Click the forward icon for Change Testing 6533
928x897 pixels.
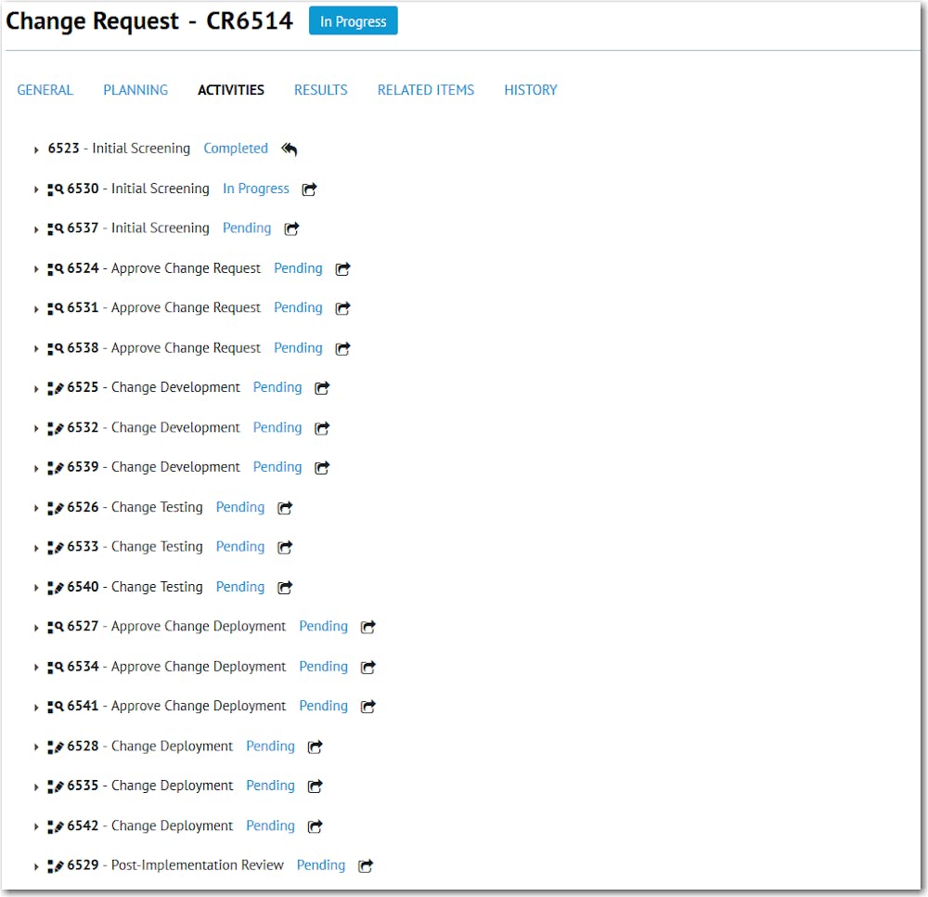tap(284, 547)
